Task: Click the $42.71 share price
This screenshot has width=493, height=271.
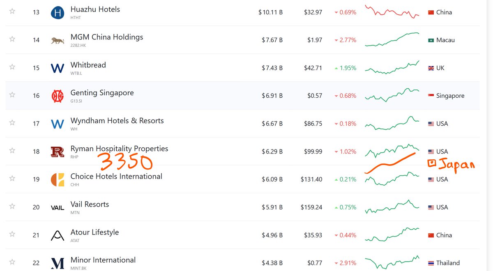Action: (313, 68)
